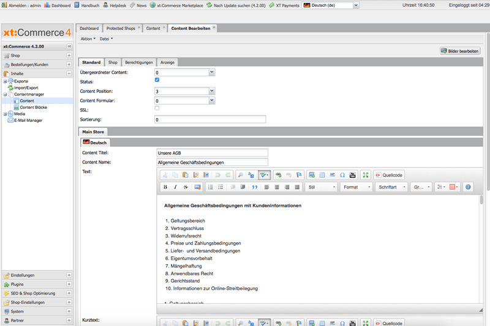Open the Stil dropdown in the Text editor
The image size is (490, 326).
pyautogui.click(x=322, y=187)
